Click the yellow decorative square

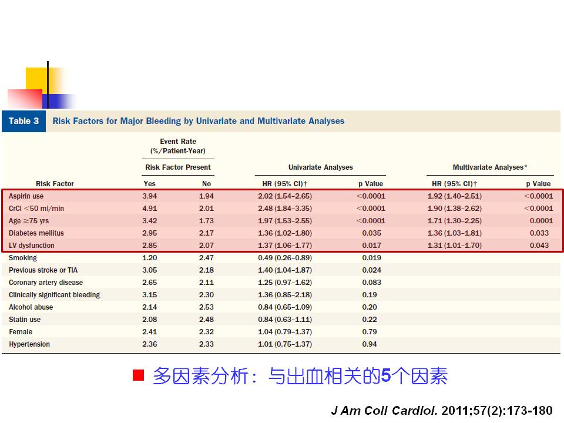click(x=36, y=79)
